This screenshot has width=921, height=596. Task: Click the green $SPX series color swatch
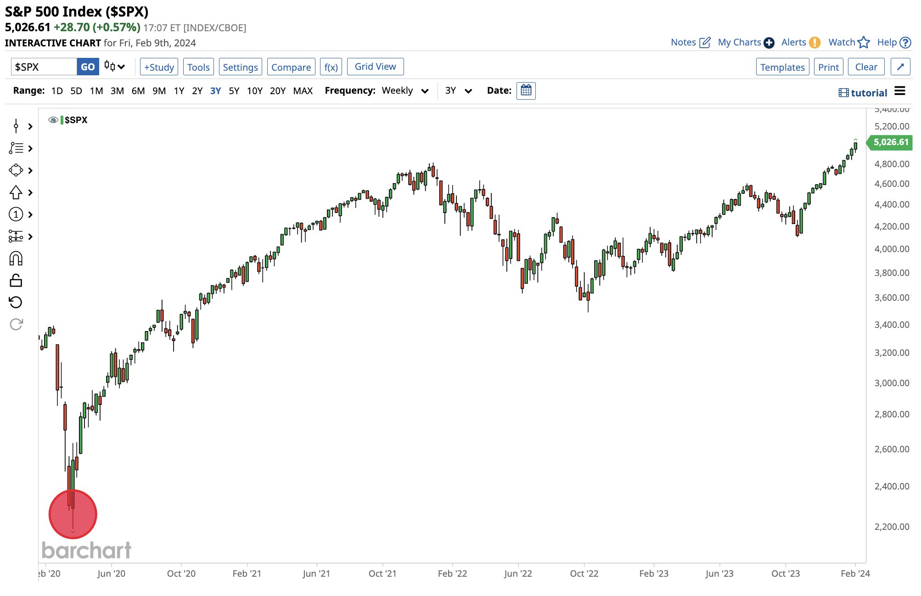click(62, 120)
